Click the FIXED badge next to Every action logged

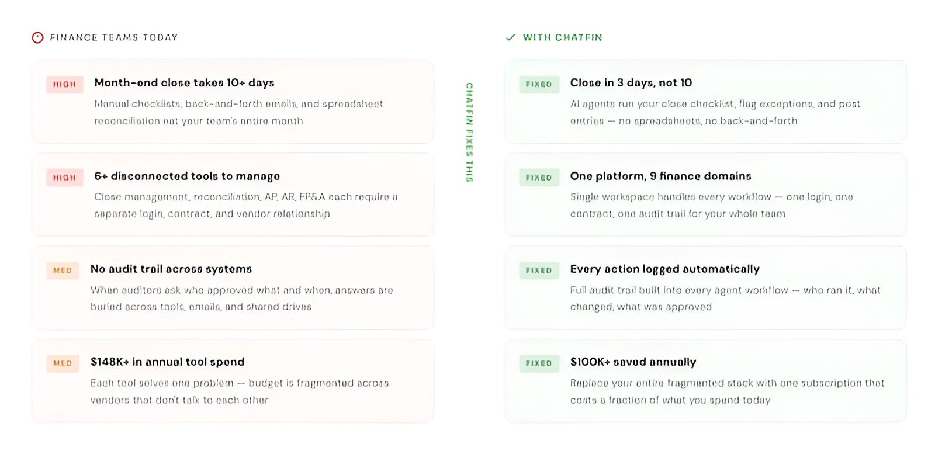[x=539, y=270]
